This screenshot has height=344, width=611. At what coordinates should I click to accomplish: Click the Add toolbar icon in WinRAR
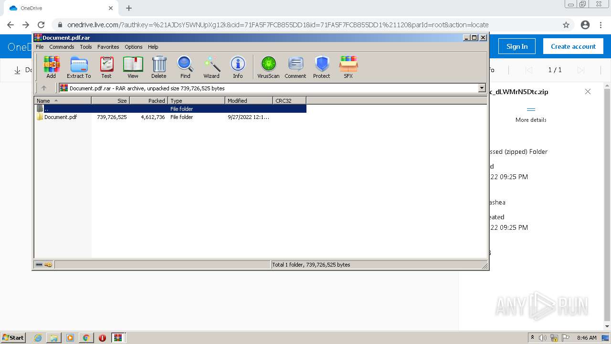(51, 67)
